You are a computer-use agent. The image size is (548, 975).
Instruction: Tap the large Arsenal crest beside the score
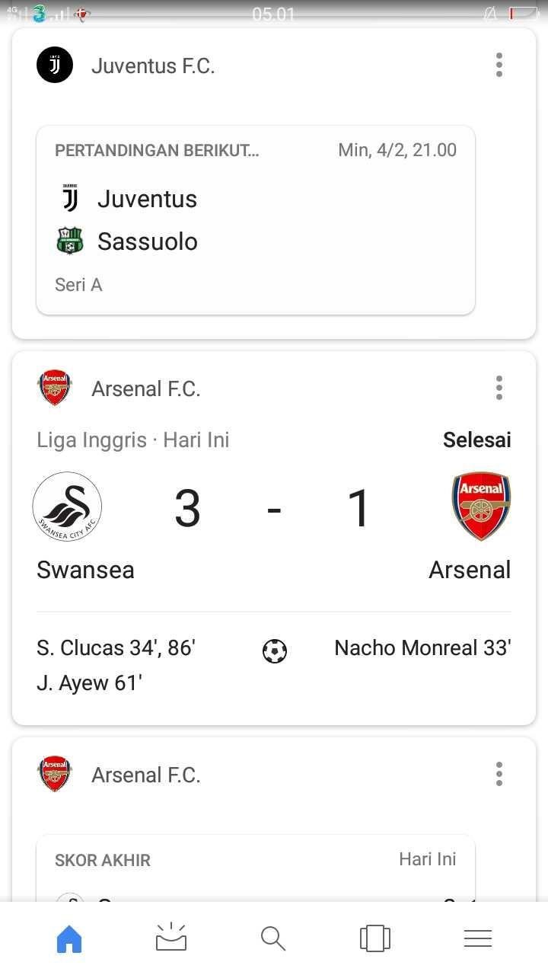(x=481, y=507)
